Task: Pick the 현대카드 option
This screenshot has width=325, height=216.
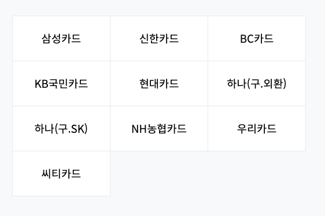Action: 159,84
